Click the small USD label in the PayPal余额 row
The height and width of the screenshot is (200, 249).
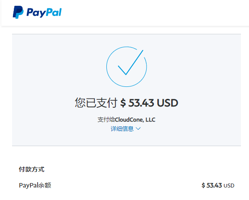[229, 186]
